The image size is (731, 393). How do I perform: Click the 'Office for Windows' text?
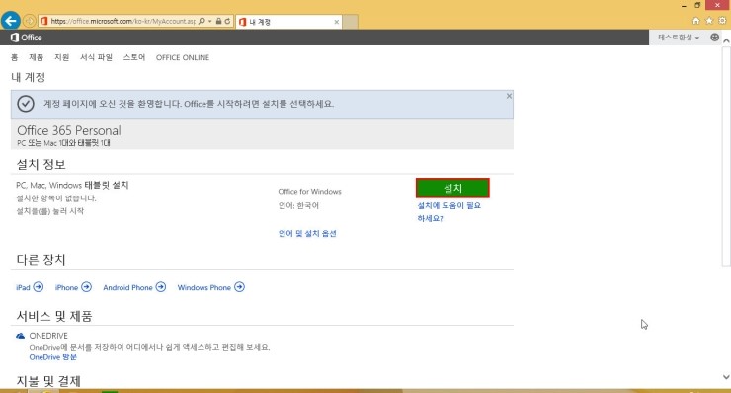[309, 192]
